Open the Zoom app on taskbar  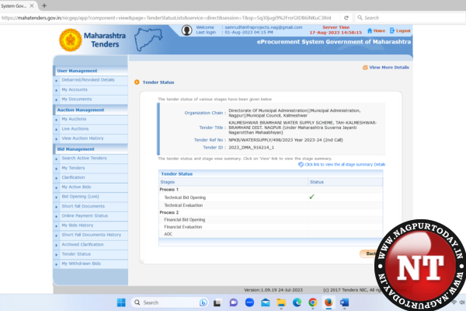tap(249, 302)
